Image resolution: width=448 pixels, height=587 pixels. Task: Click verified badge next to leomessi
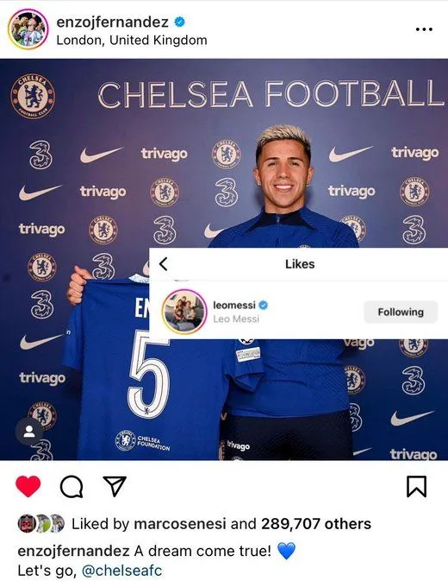coord(264,305)
